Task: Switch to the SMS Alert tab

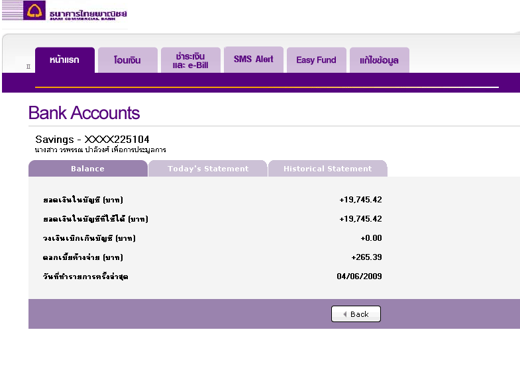Action: pyautogui.click(x=254, y=60)
